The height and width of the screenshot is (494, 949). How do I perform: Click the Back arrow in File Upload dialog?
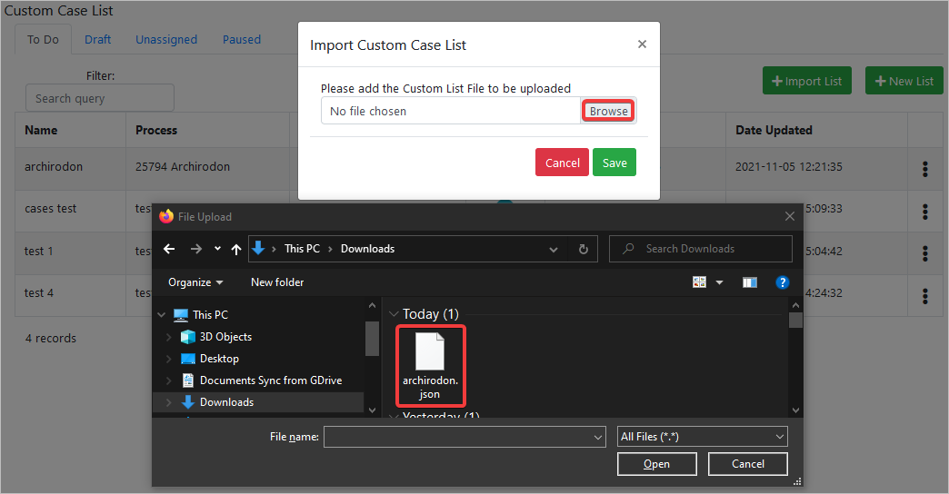pos(169,249)
